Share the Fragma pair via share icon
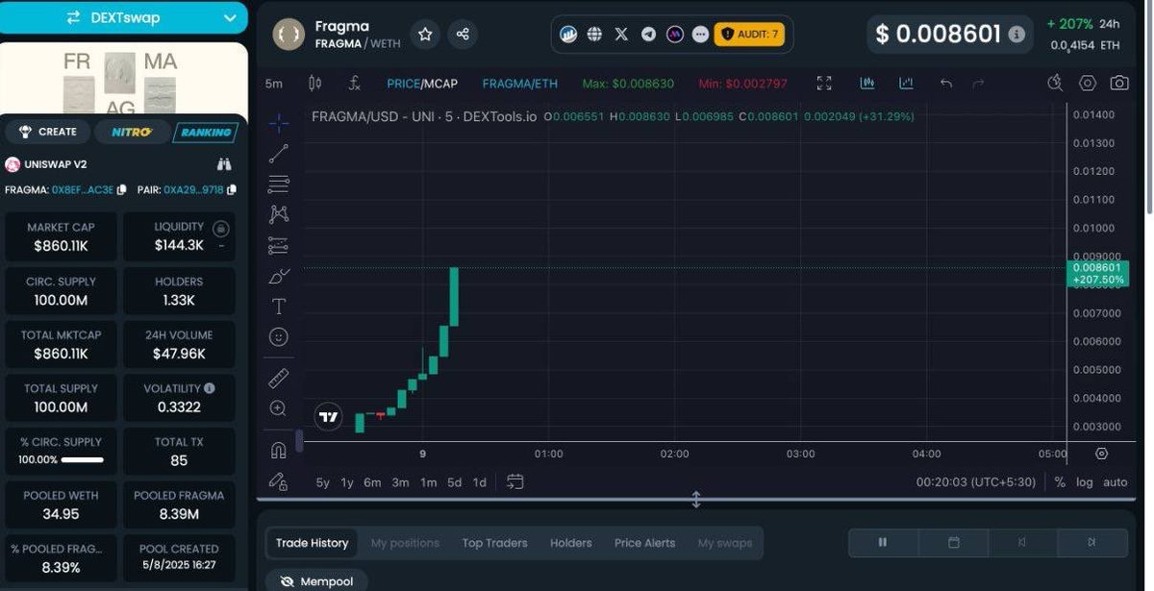Image resolution: width=1154 pixels, height=591 pixels. (x=463, y=35)
